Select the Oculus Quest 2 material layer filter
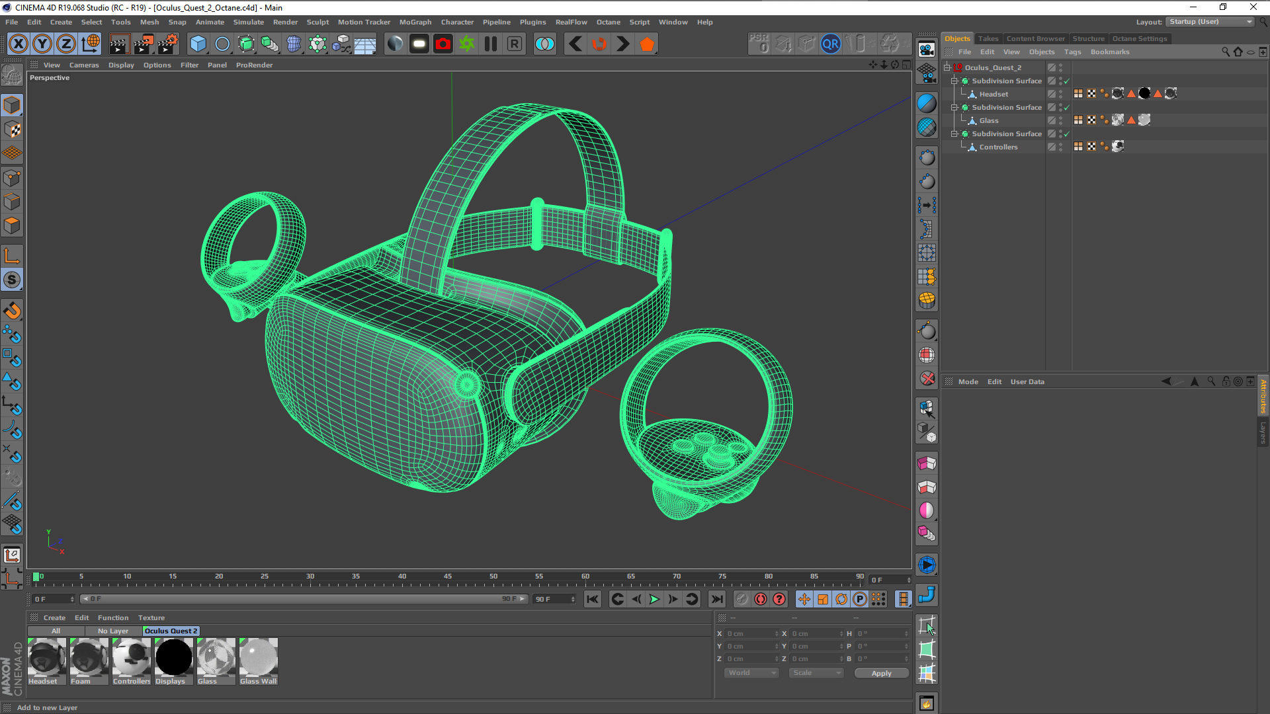 click(171, 631)
